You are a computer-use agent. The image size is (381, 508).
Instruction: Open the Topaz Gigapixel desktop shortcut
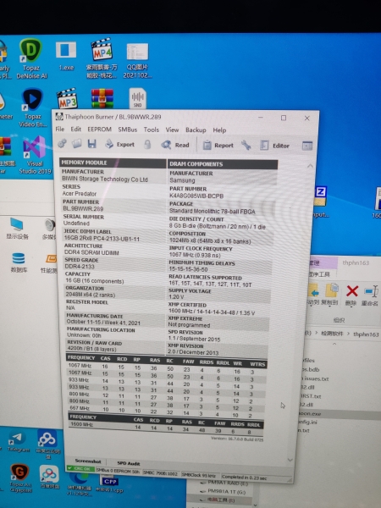[20, 478]
